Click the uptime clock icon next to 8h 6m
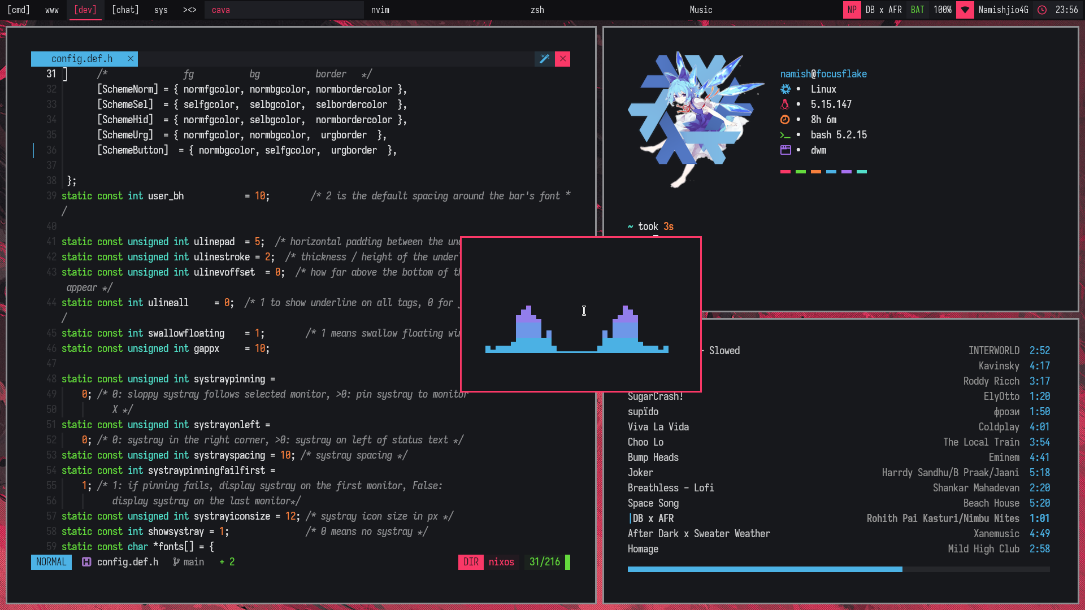 [785, 120]
